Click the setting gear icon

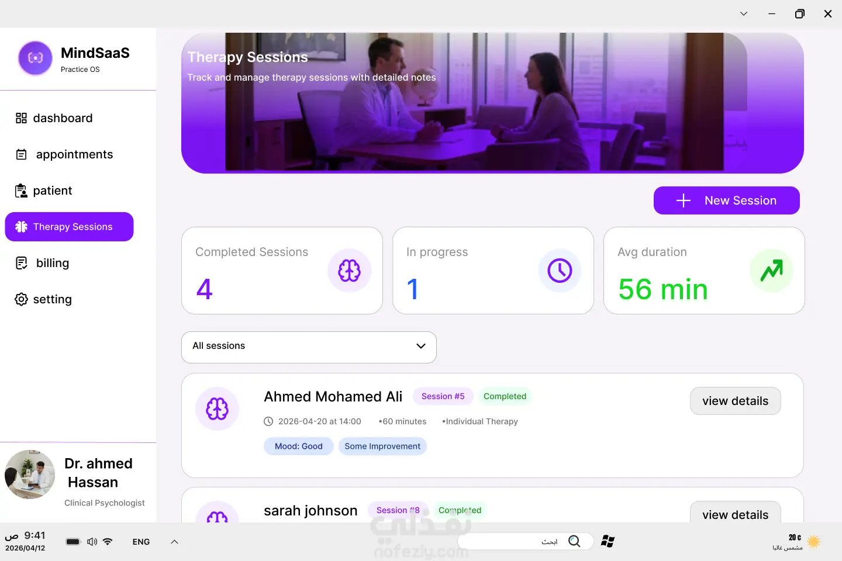(x=21, y=299)
